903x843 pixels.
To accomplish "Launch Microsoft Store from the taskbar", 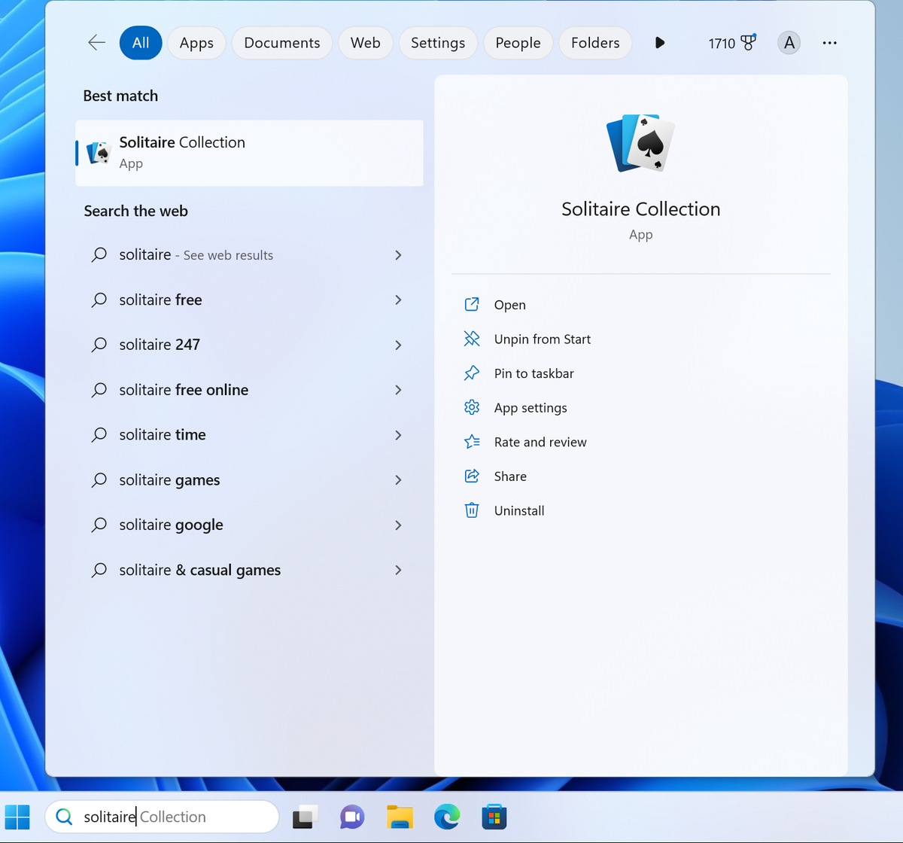I will point(494,817).
